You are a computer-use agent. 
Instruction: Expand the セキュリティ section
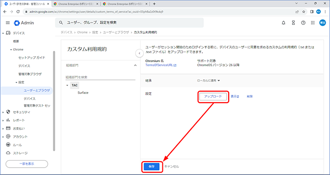(x=3, y=112)
